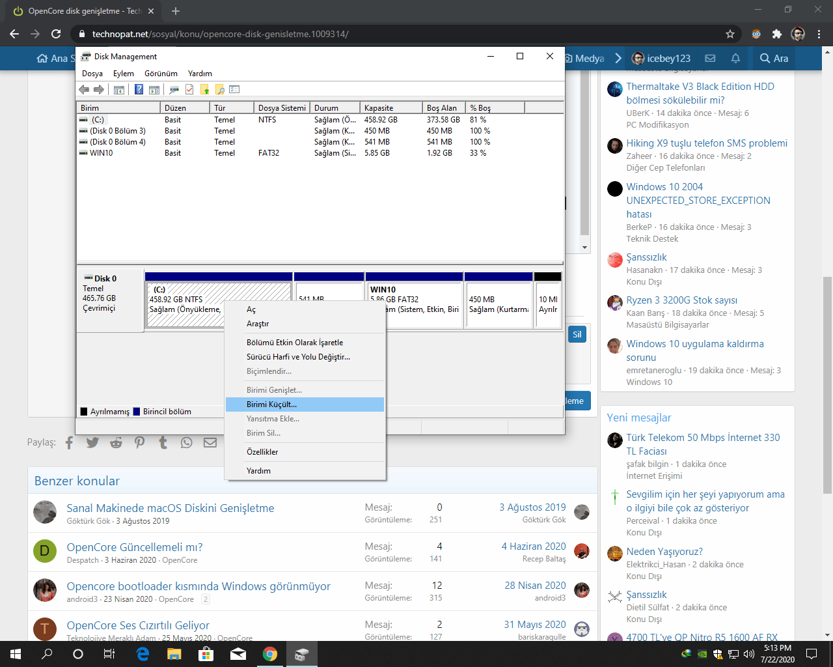
Task: Open 'Sanal Makinede macOS Diskini Genişletme' thread
Action: pos(171,508)
